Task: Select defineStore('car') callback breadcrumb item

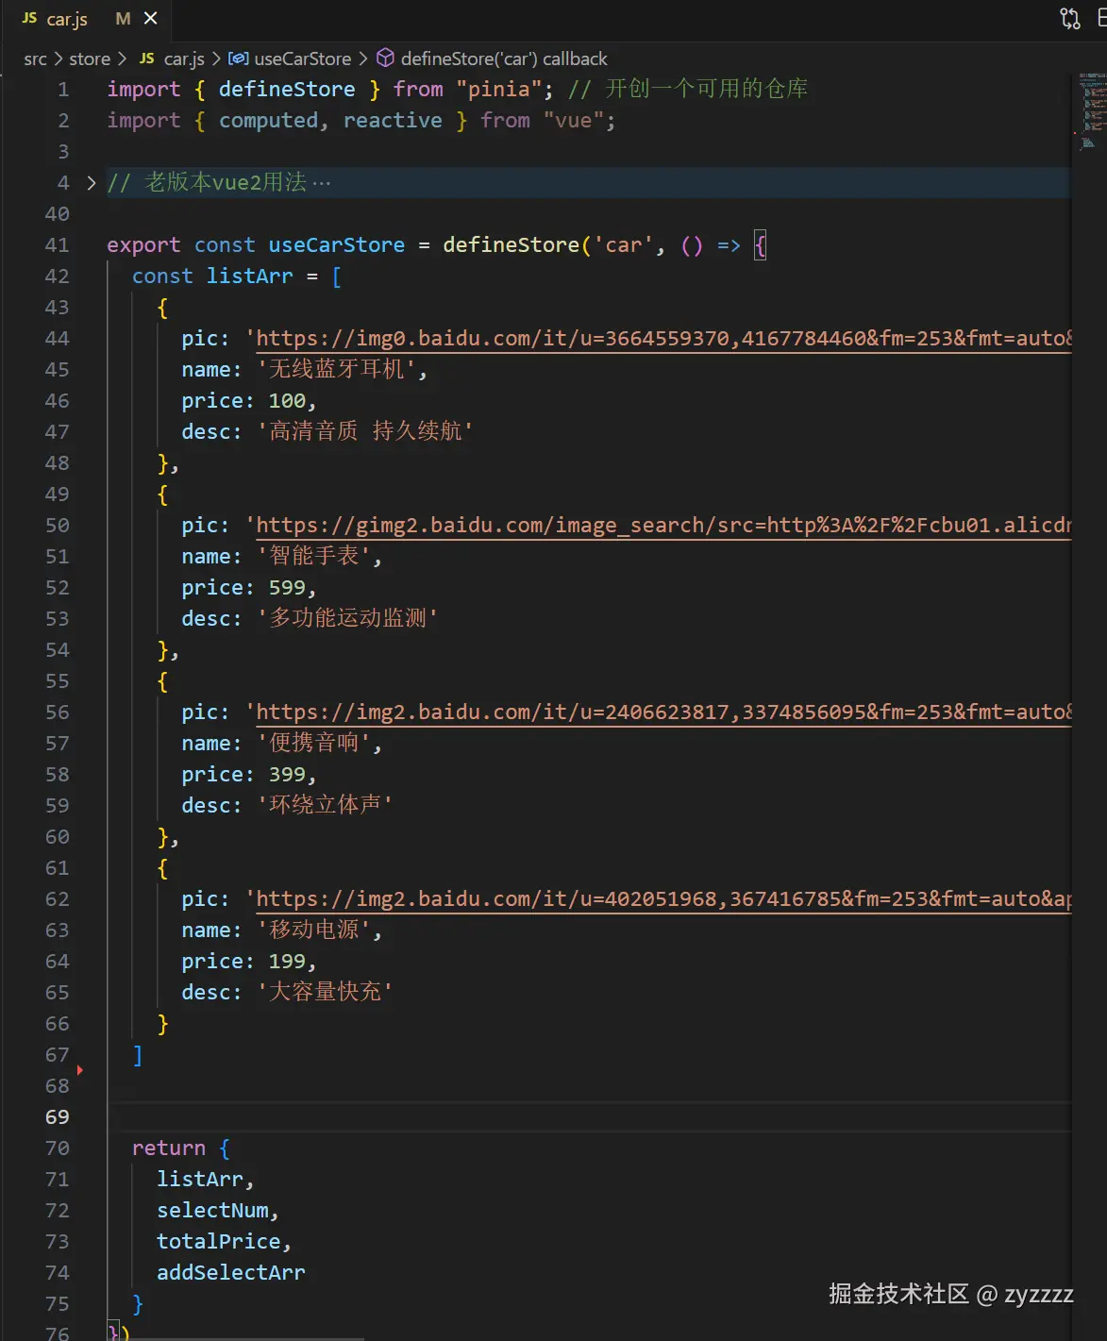Action: (504, 59)
